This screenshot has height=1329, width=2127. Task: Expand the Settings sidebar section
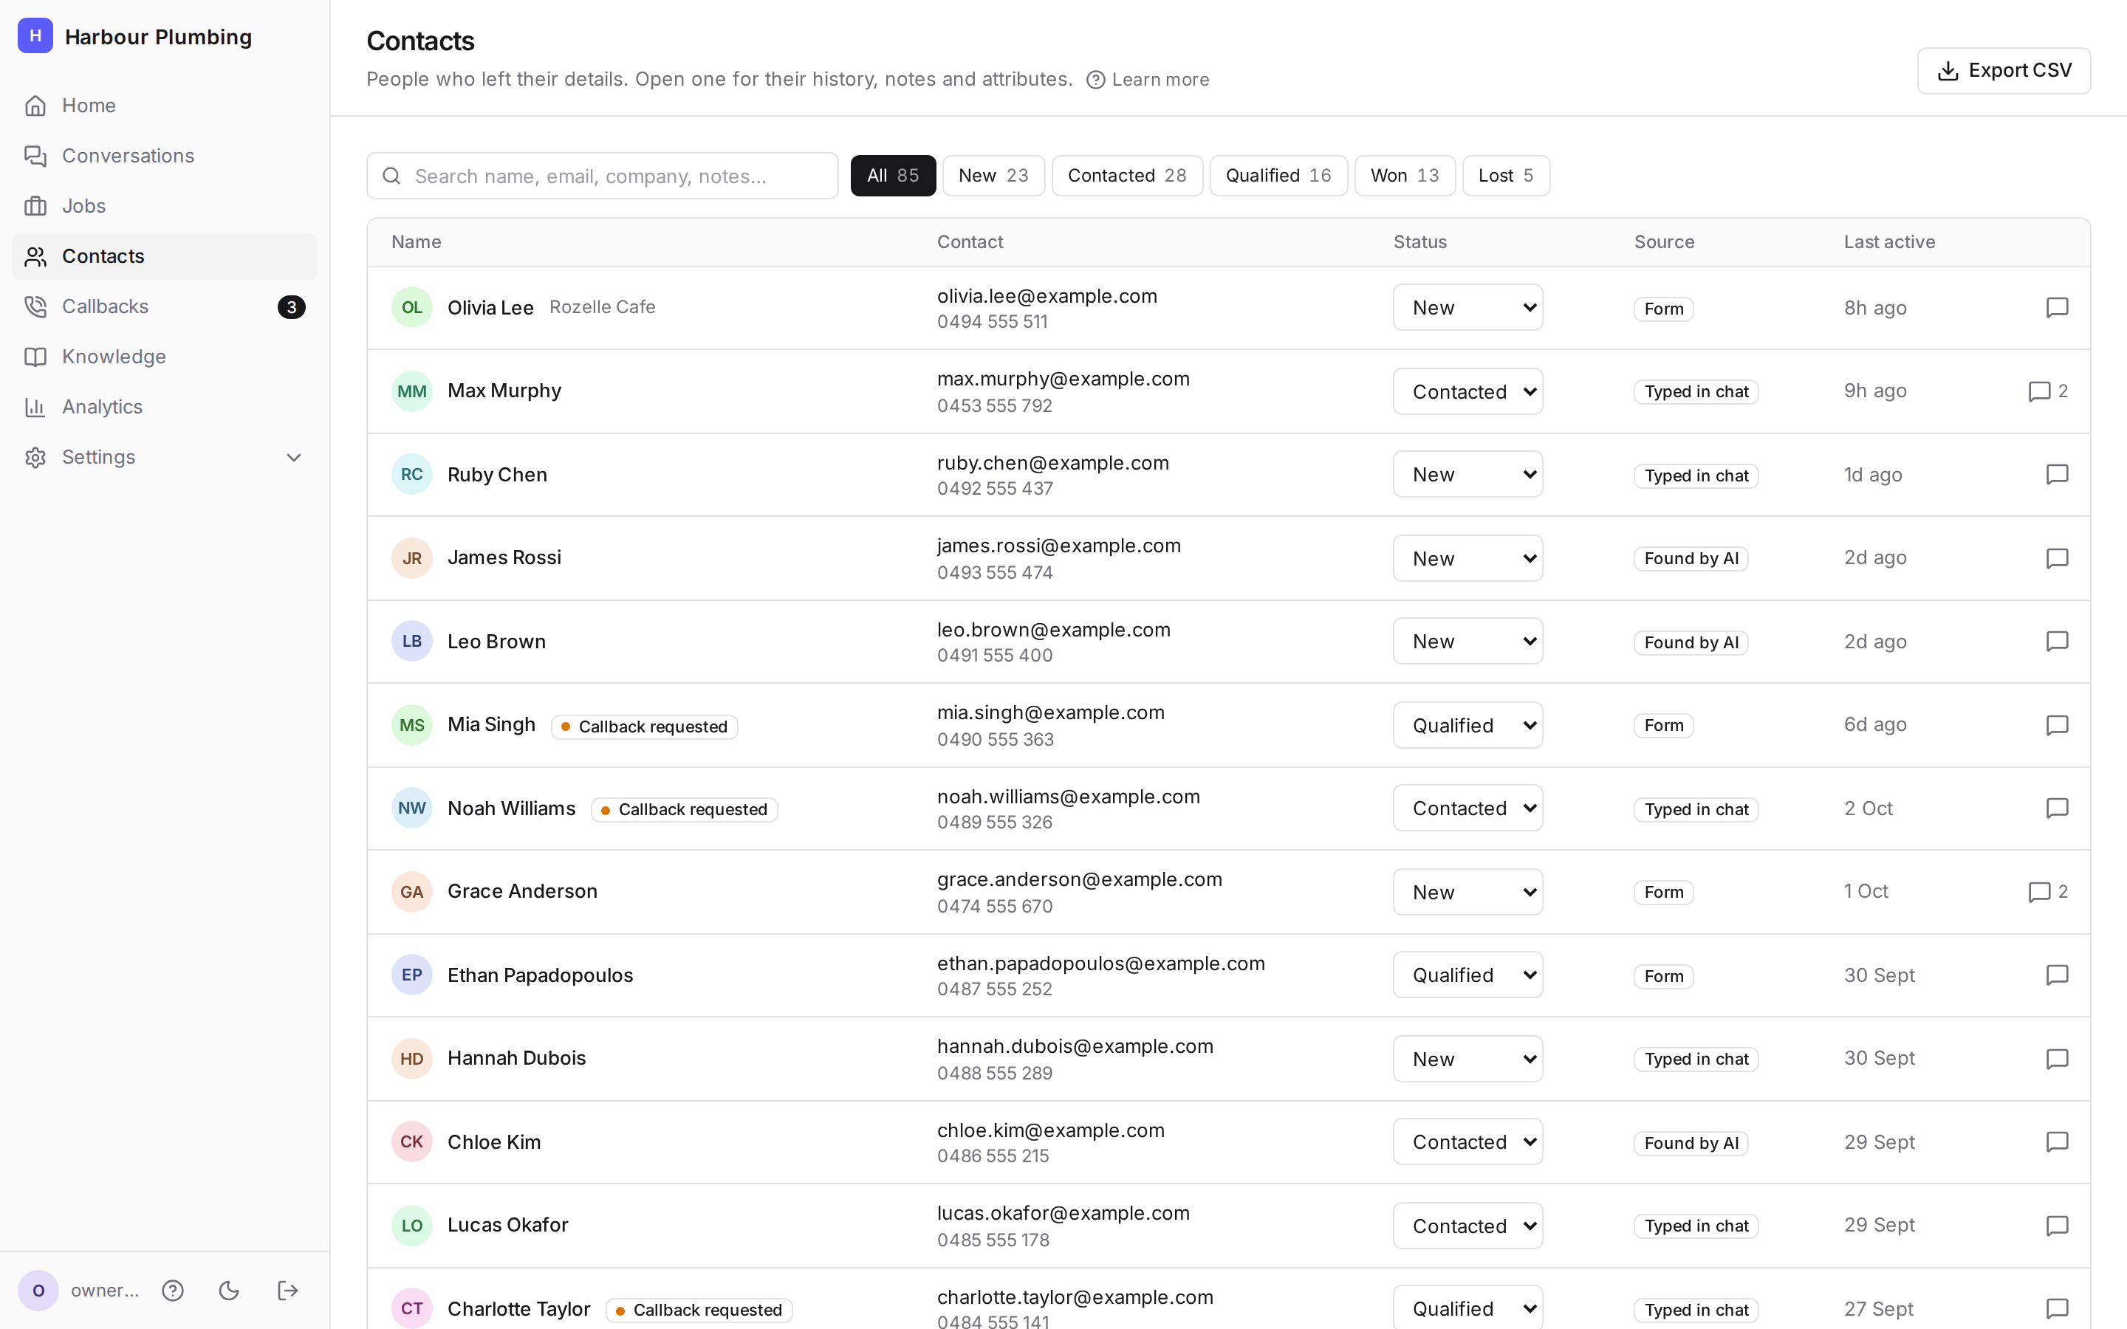[x=165, y=457]
